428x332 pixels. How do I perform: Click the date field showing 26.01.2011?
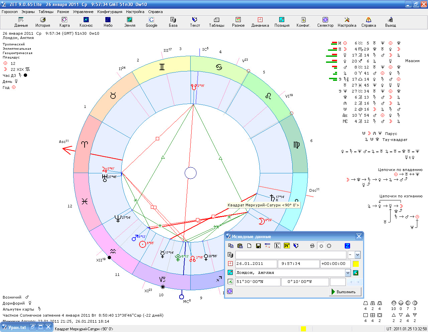coord(256,264)
